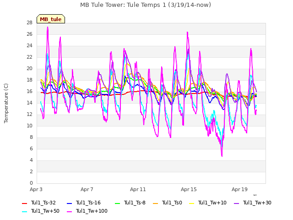This screenshot has width=293, height=220.
Task: Click the Apr 15 x-axis tick label
Action: click(189, 189)
